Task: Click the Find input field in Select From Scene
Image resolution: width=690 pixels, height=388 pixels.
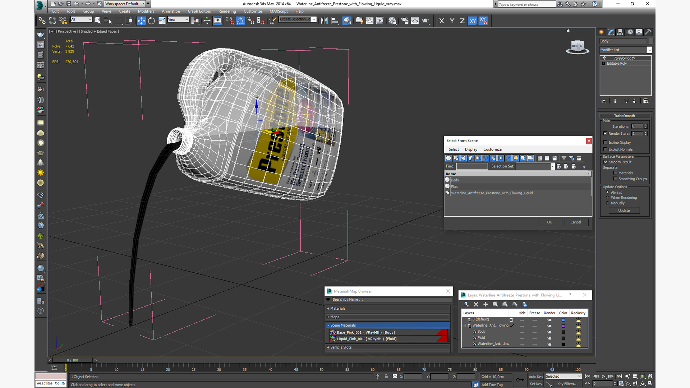Action: (x=472, y=166)
